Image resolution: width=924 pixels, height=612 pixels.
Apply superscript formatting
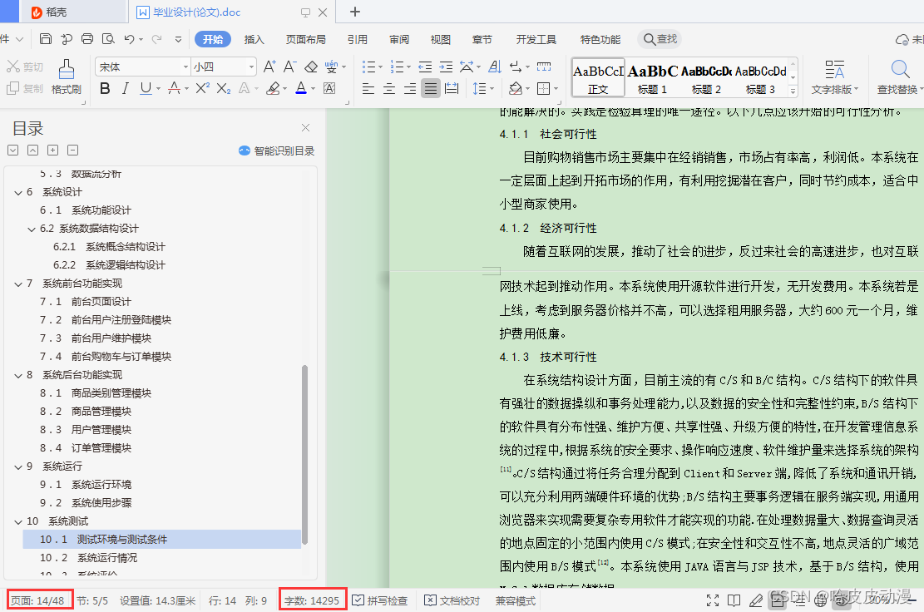click(x=200, y=88)
